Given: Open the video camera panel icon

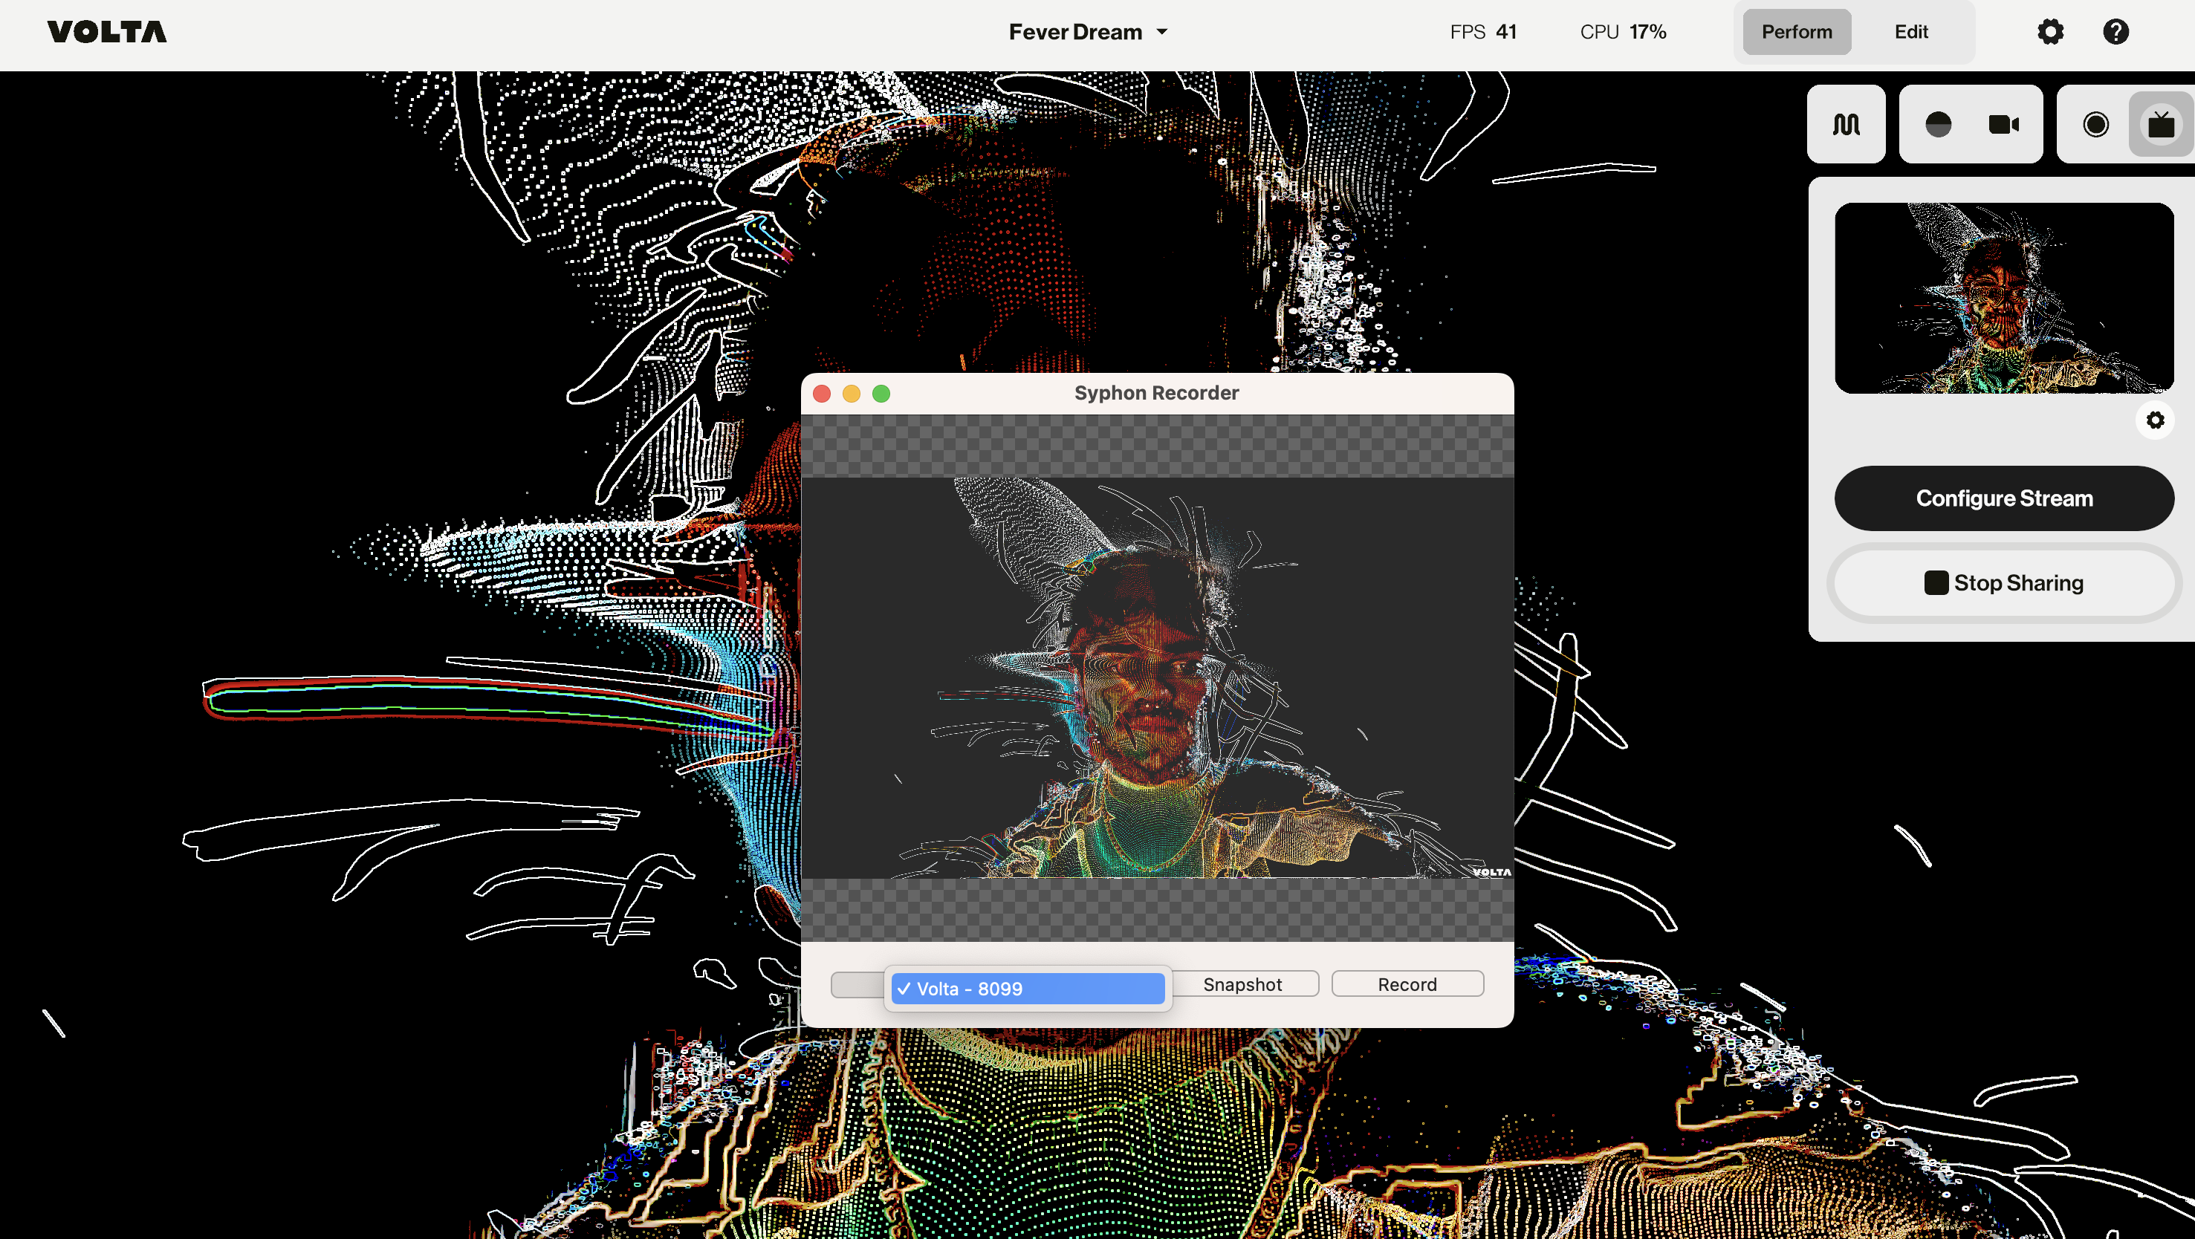Looking at the screenshot, I should 2003,124.
